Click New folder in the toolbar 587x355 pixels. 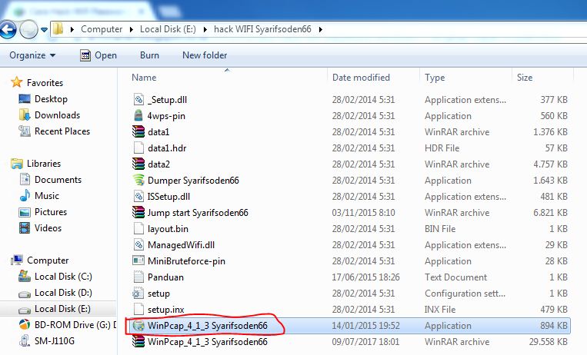point(205,55)
